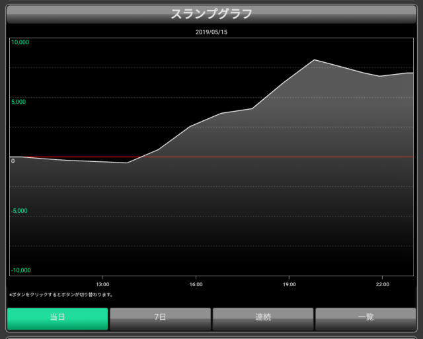Viewport: 423px width, 339px height.
Task: Select the 16:00 time marker
Action: point(196,285)
